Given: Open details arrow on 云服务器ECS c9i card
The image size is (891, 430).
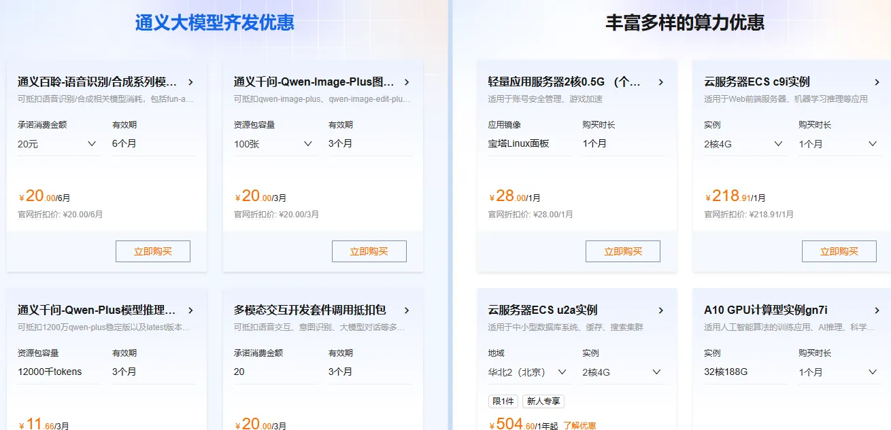Looking at the screenshot, I should click(x=877, y=82).
